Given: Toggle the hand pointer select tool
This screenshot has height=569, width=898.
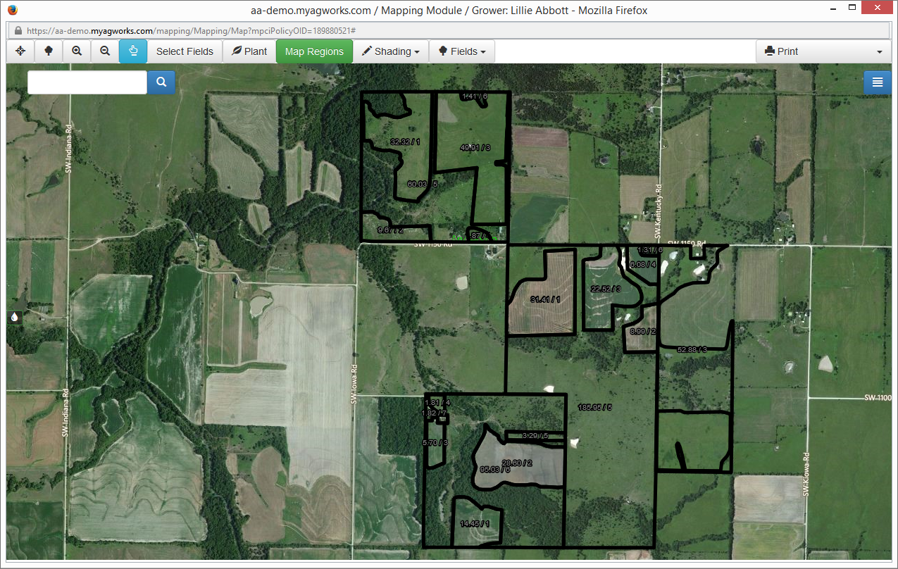Looking at the screenshot, I should point(133,51).
